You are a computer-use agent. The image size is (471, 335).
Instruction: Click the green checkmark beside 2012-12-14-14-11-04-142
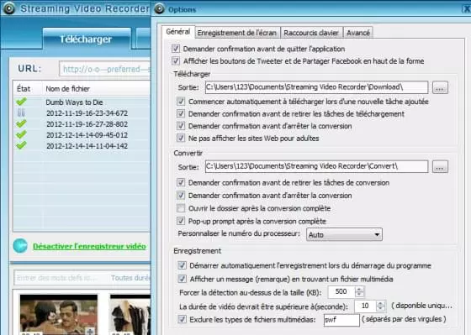(x=21, y=145)
